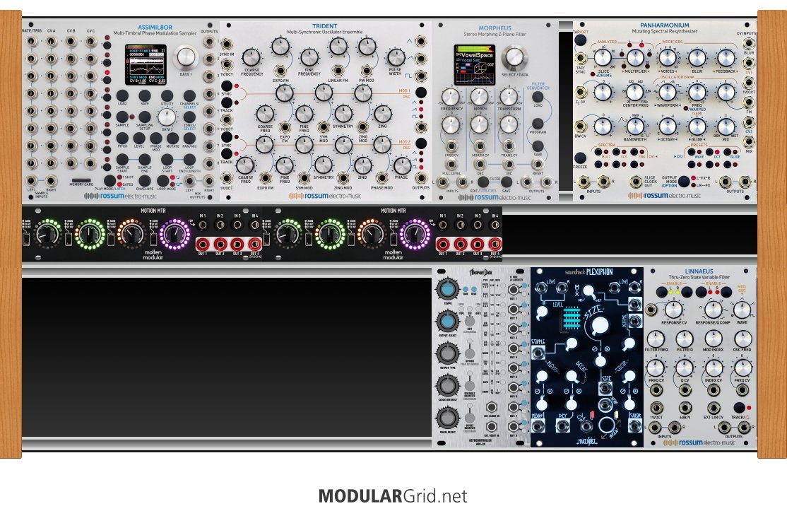Image resolution: width=787 pixels, height=511 pixels.
Task: Click Morpheus VowelSpace display
Action: click(475, 65)
